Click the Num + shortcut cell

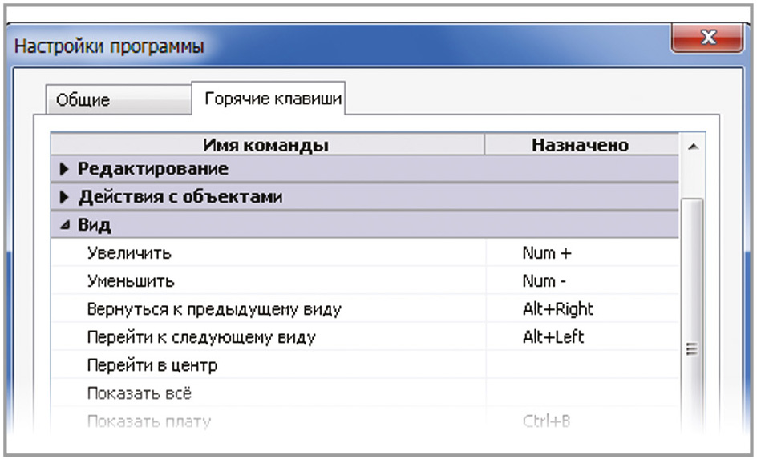547,253
